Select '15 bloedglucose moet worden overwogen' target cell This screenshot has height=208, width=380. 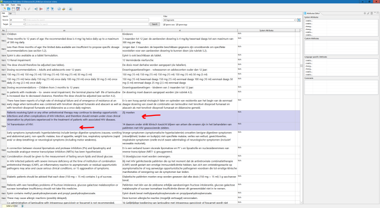(180, 157)
